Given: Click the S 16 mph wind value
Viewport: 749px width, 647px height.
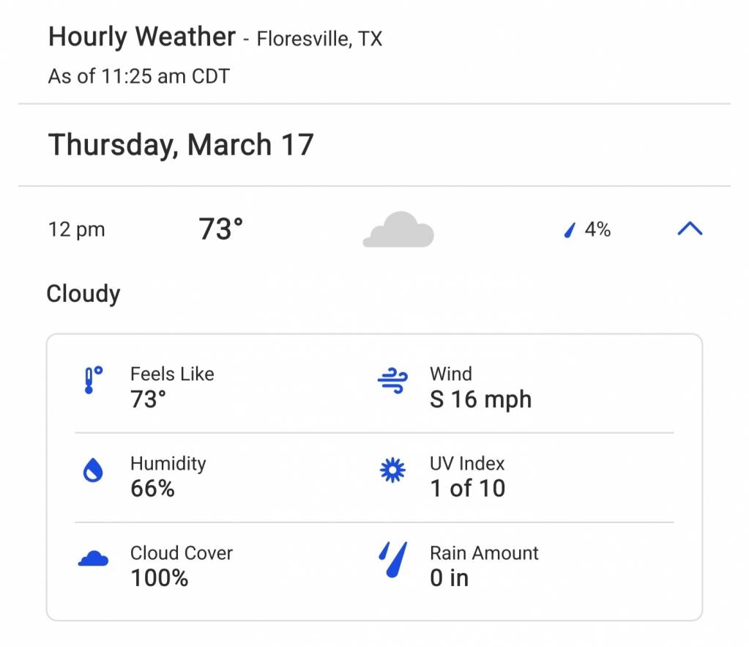Looking at the screenshot, I should pos(480,399).
